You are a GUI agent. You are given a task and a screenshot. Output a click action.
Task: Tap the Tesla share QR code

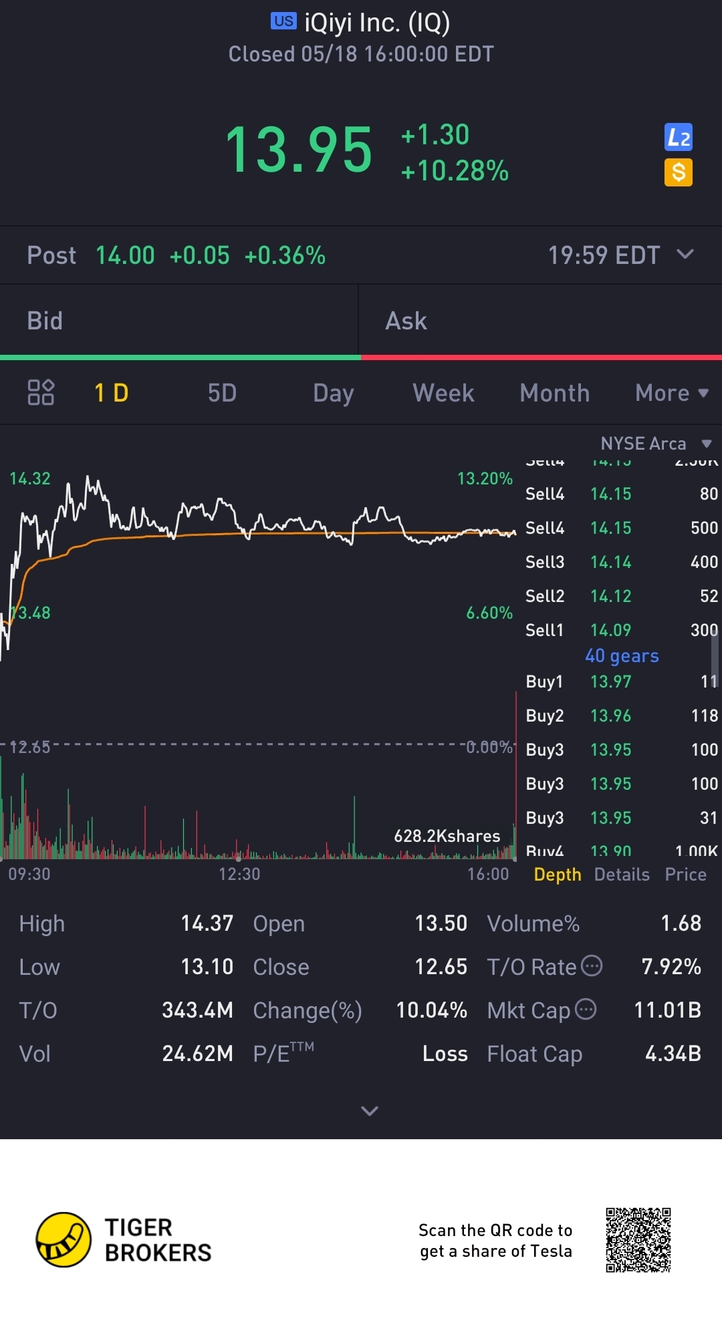[638, 1239]
